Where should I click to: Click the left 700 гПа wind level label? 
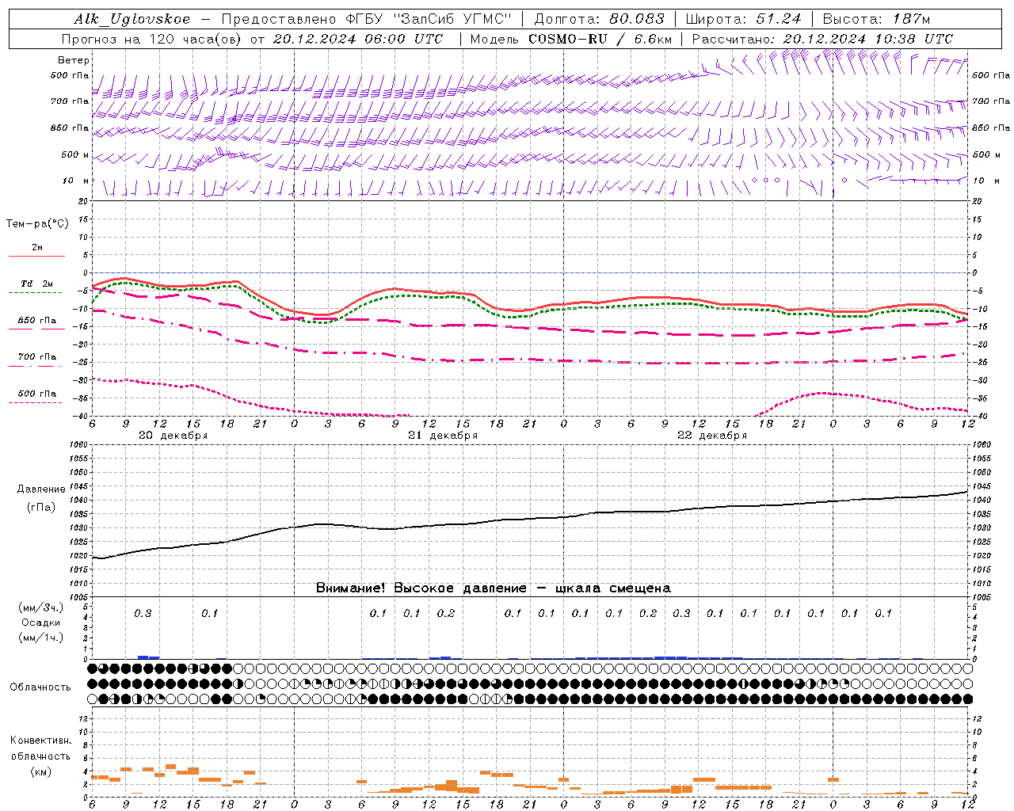[70, 101]
